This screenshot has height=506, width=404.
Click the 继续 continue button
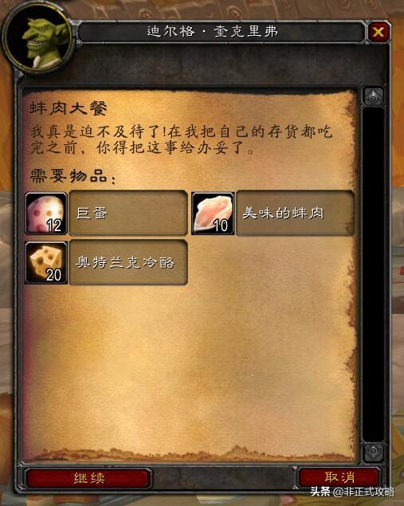tap(88, 478)
